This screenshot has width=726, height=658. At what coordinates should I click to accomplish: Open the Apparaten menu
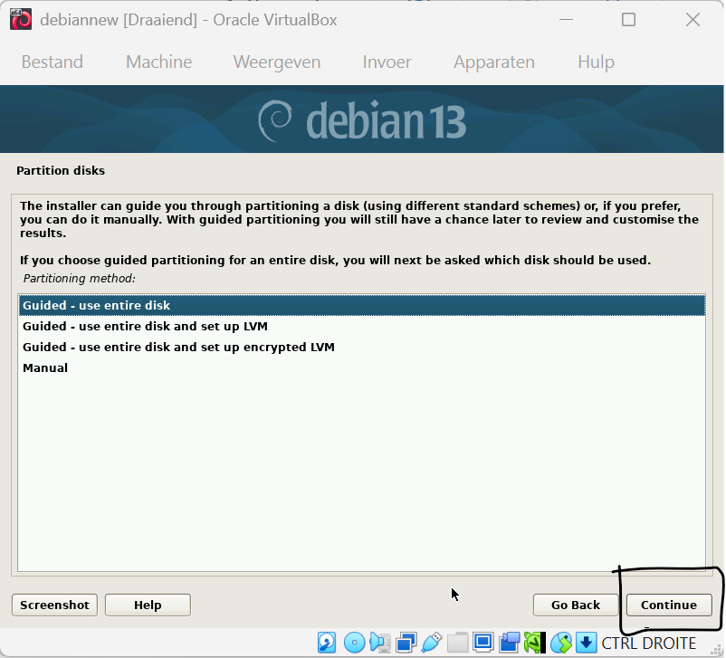pyautogui.click(x=494, y=62)
